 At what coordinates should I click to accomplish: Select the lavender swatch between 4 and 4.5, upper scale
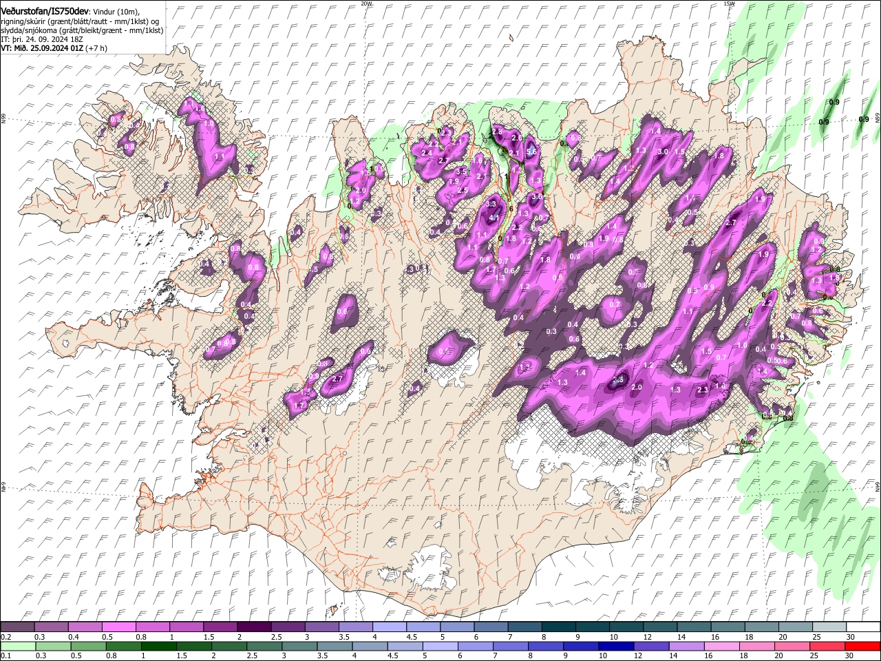(390, 627)
